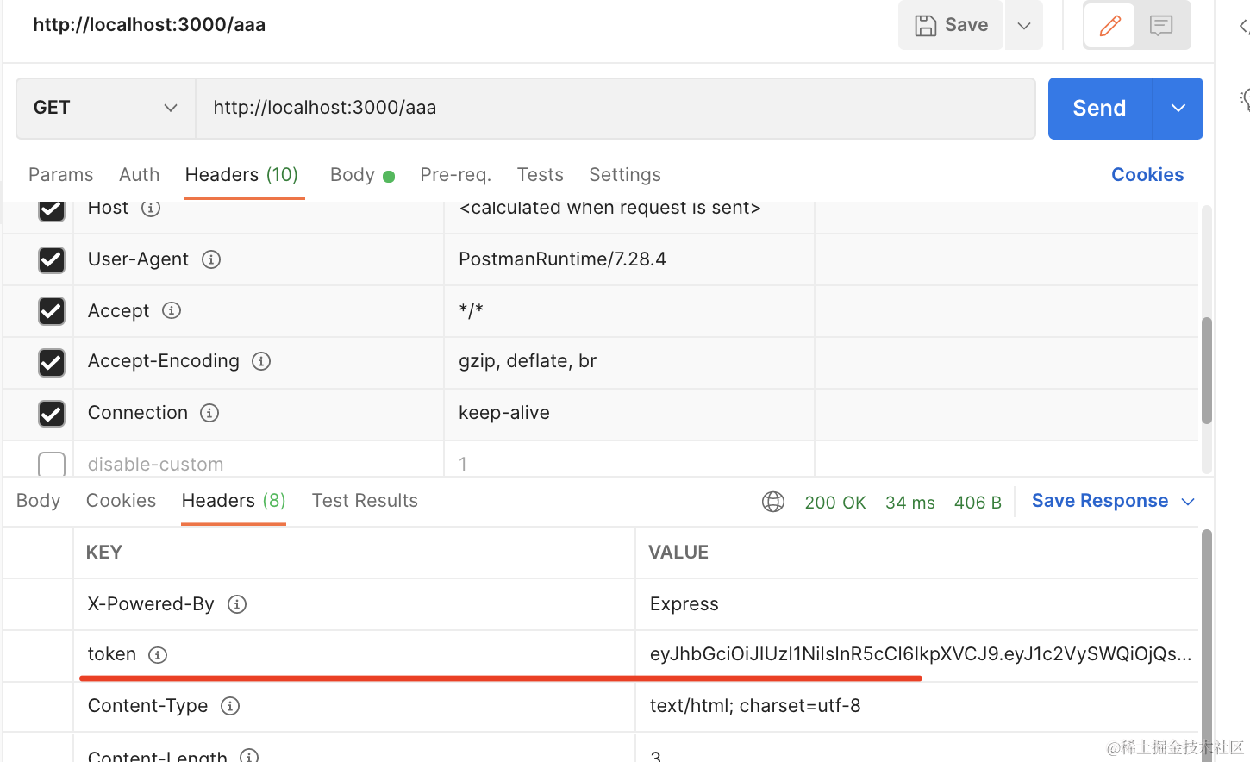
Task: Click info icon beside X-Powered-By
Action: pyautogui.click(x=237, y=604)
